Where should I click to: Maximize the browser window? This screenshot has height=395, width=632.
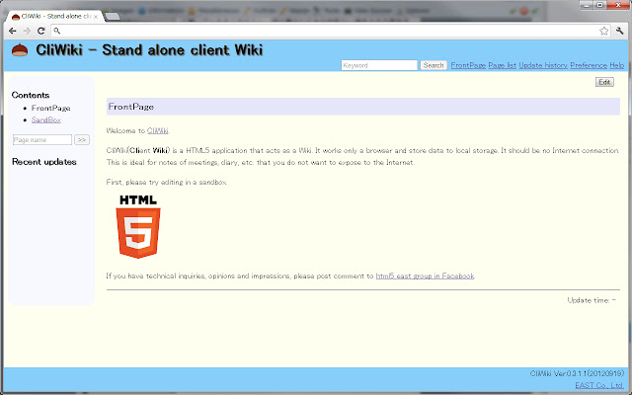(x=599, y=5)
